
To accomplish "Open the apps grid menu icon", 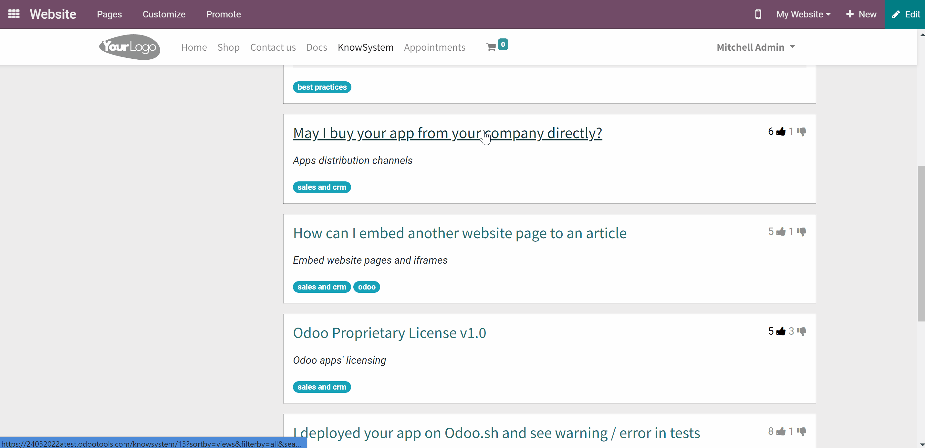I will tap(14, 14).
